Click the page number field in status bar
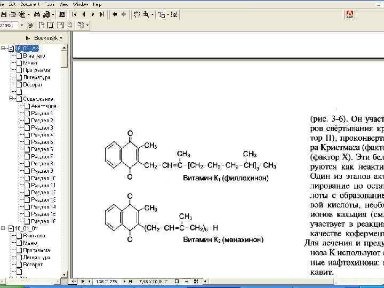384x288 pixels. tap(107, 282)
